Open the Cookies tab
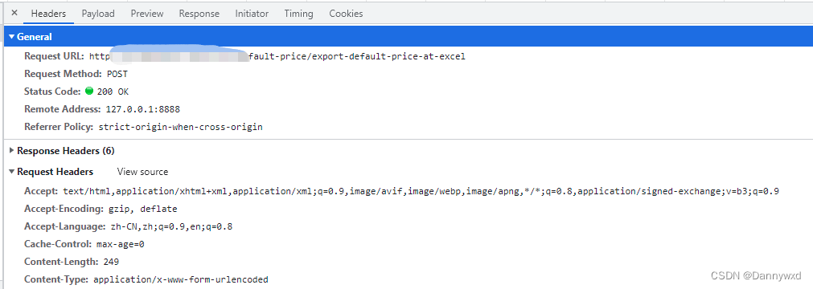The height and width of the screenshot is (289, 813). tap(346, 14)
